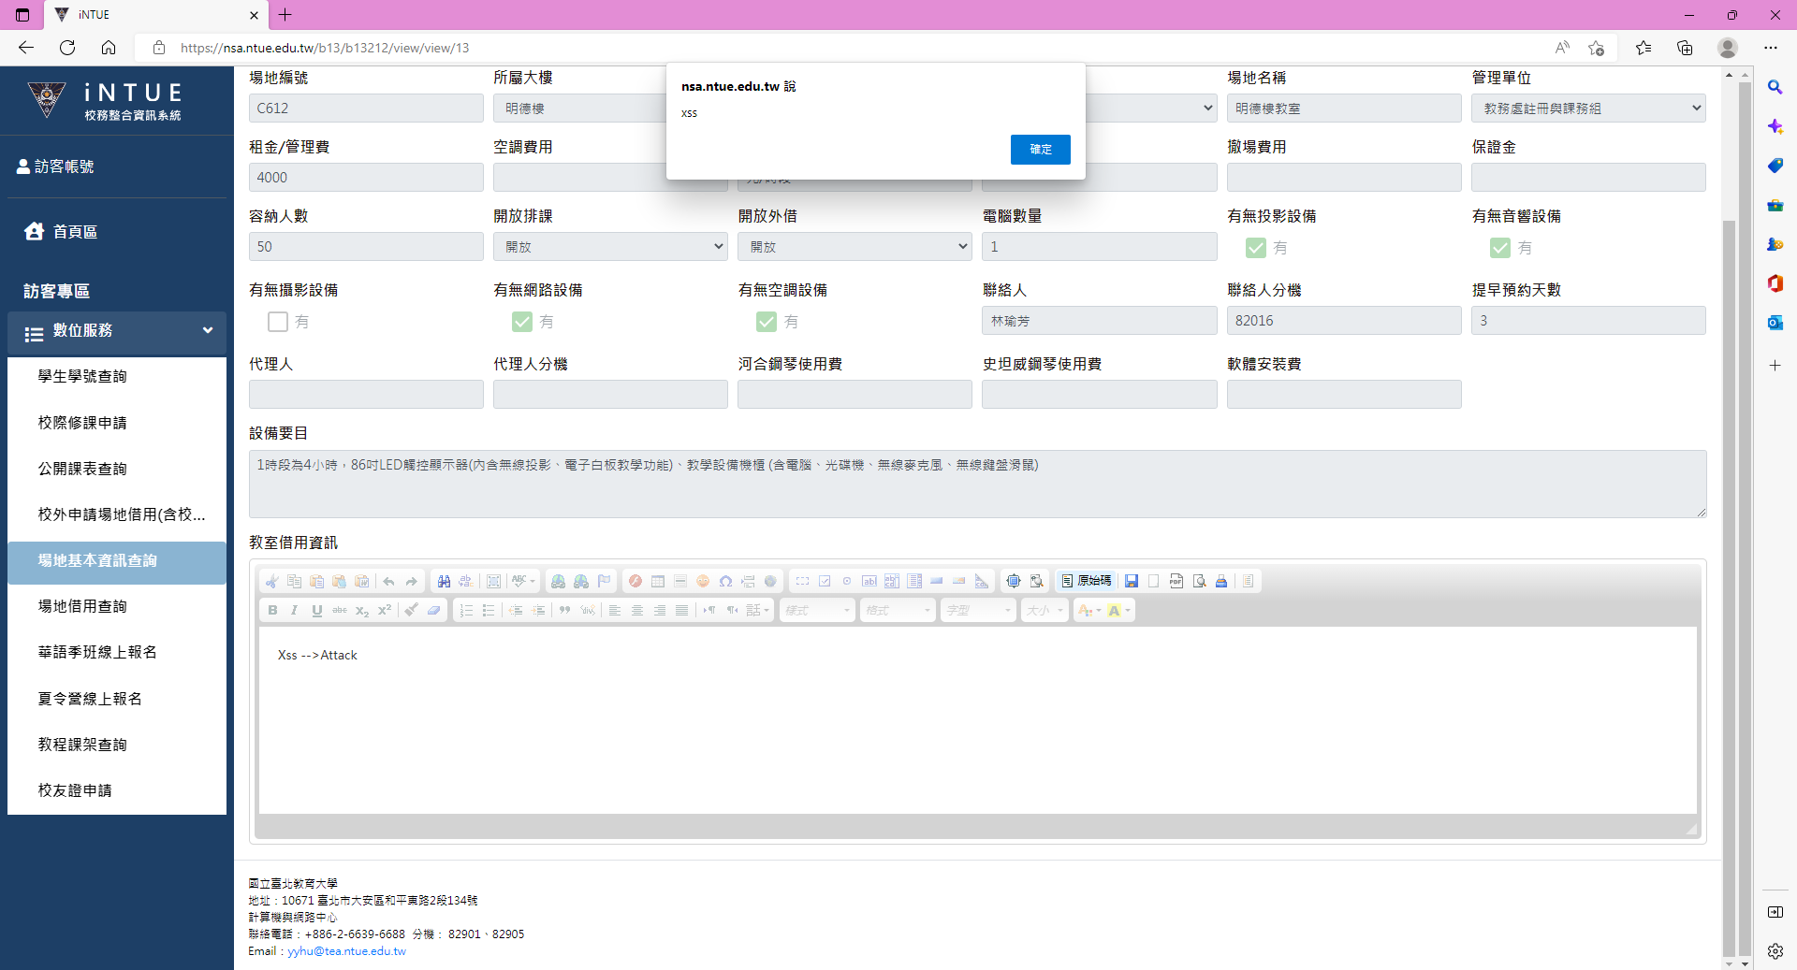The image size is (1797, 970).
Task: Click the Superscript x² icon
Action: point(385,610)
